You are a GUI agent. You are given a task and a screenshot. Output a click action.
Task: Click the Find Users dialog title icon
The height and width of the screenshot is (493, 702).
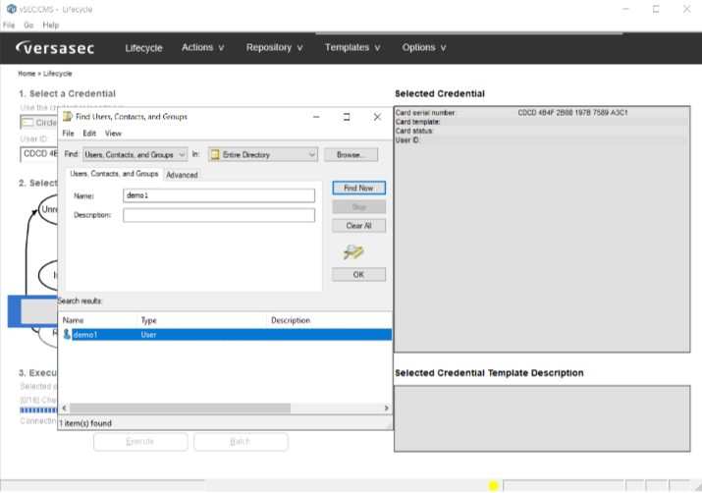point(68,117)
